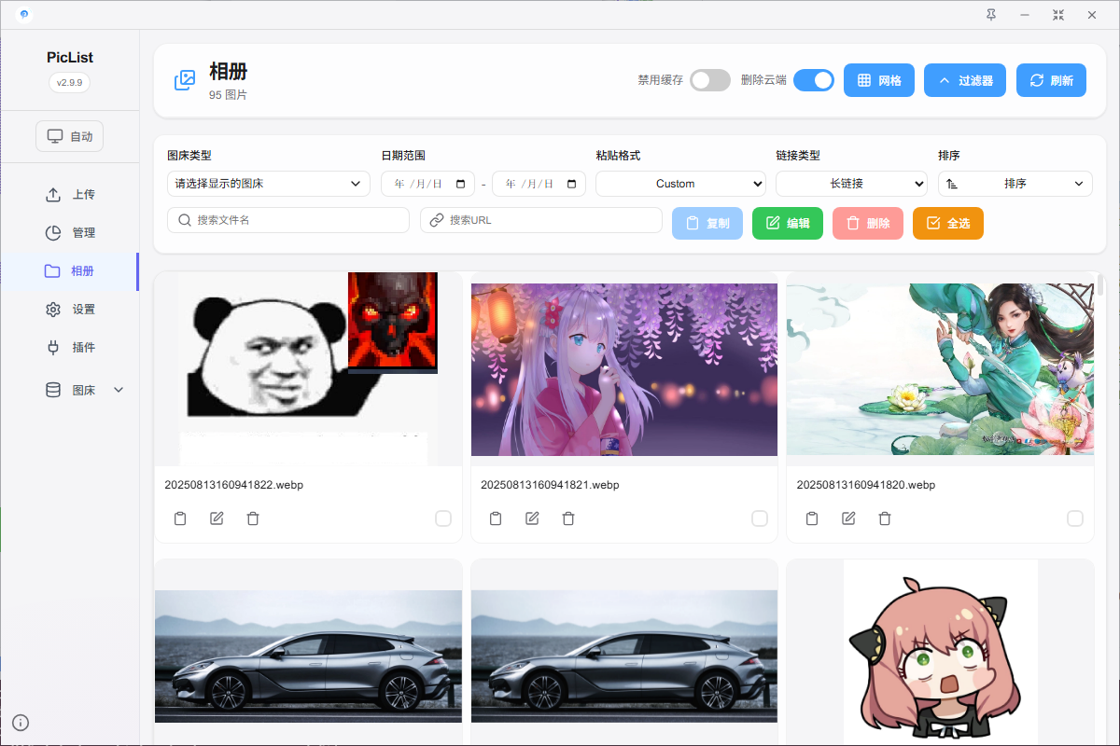Select checkbox for 20250813160941820.webp

point(1075,518)
